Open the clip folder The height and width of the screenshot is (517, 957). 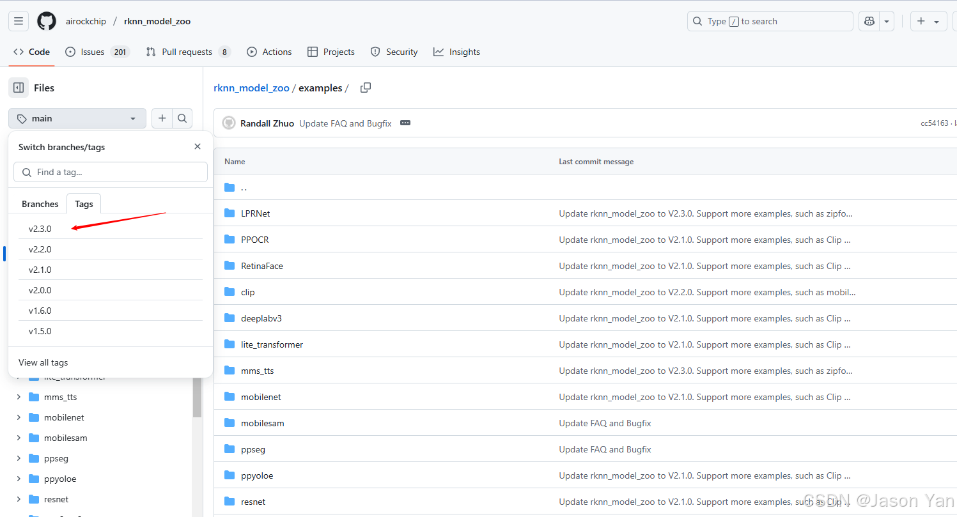tap(248, 292)
